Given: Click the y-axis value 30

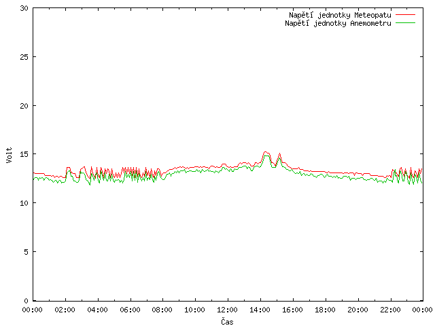Looking at the screenshot, I should click(24, 8).
